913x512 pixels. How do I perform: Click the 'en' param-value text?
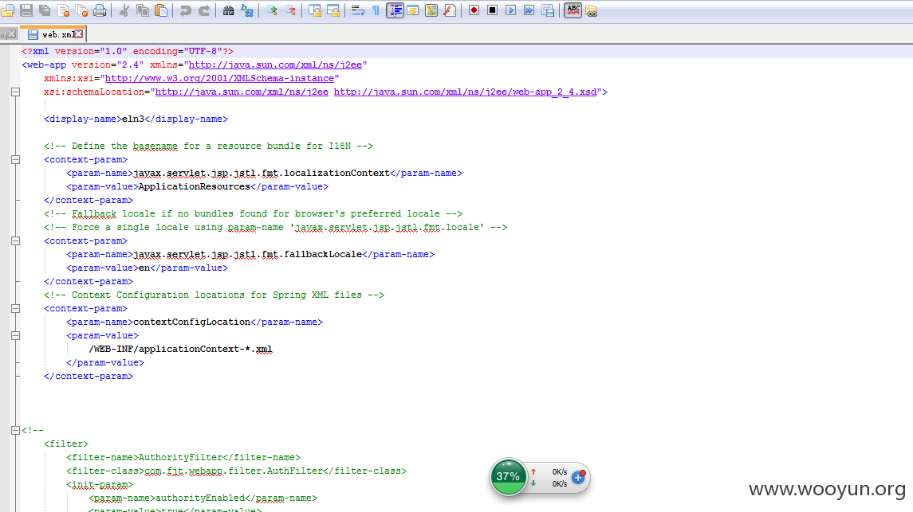click(144, 268)
